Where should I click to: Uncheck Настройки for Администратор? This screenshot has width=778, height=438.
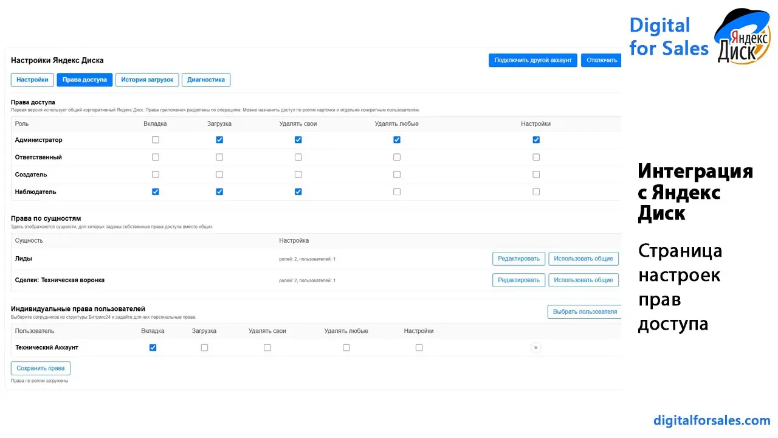tap(536, 140)
